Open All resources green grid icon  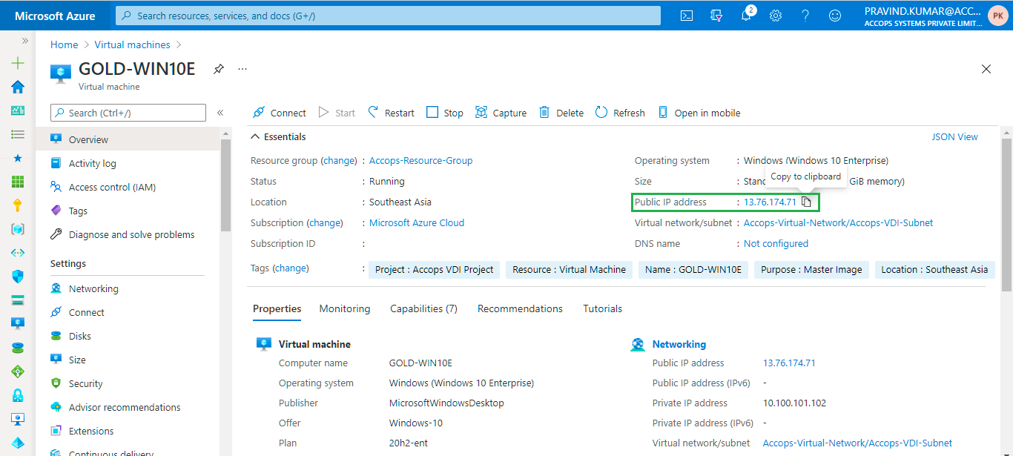click(x=18, y=182)
